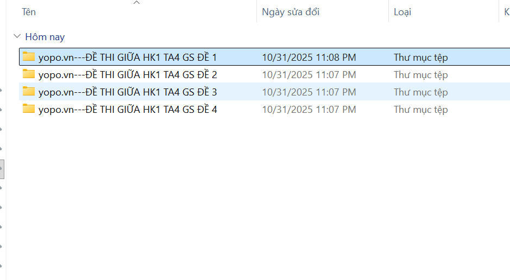Screen dimensions: 510x280
Task: Click the Thư mục tệp type of ĐỀ 3
Action: [420, 92]
